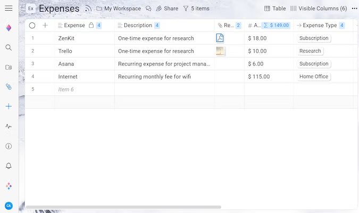Click the info circle icon in sidebar

point(9,146)
